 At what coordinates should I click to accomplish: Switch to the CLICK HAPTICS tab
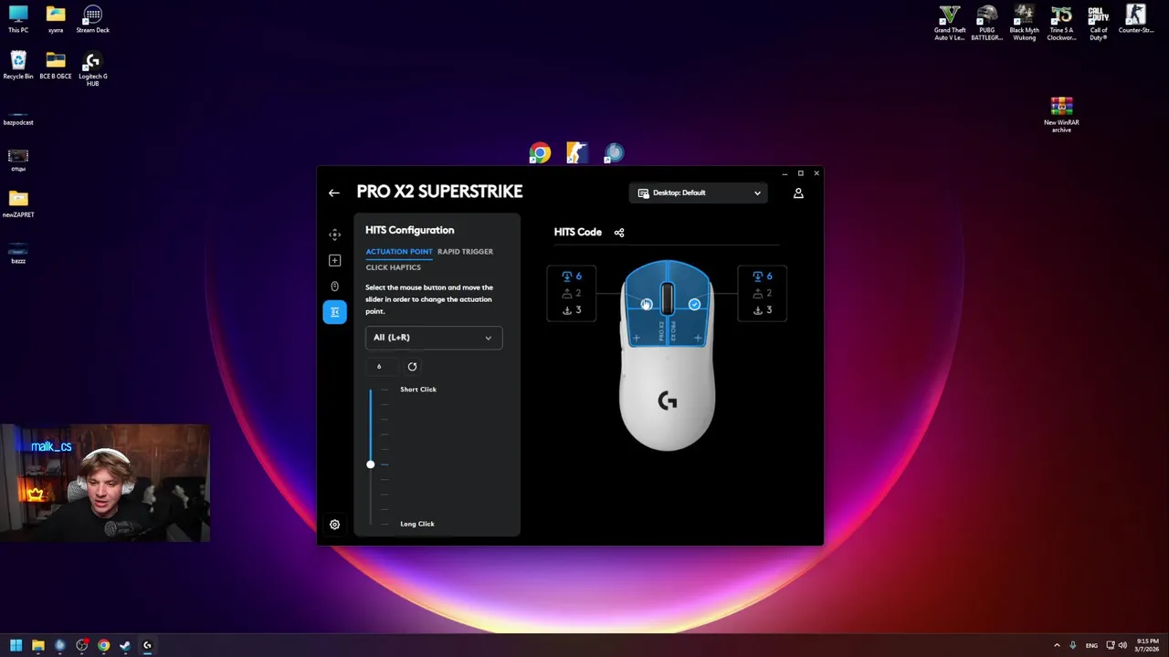pos(393,267)
